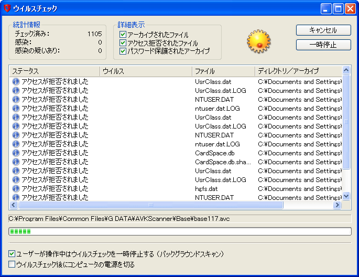This screenshot has height=277, width=359.
Task: Click the 統計情報 group title
Action: [27, 25]
